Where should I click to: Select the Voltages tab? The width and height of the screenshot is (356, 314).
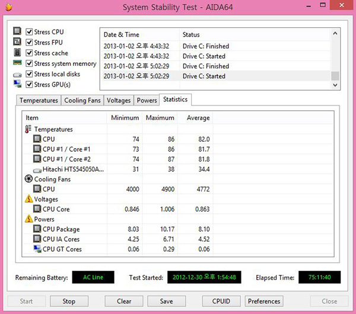(x=119, y=100)
